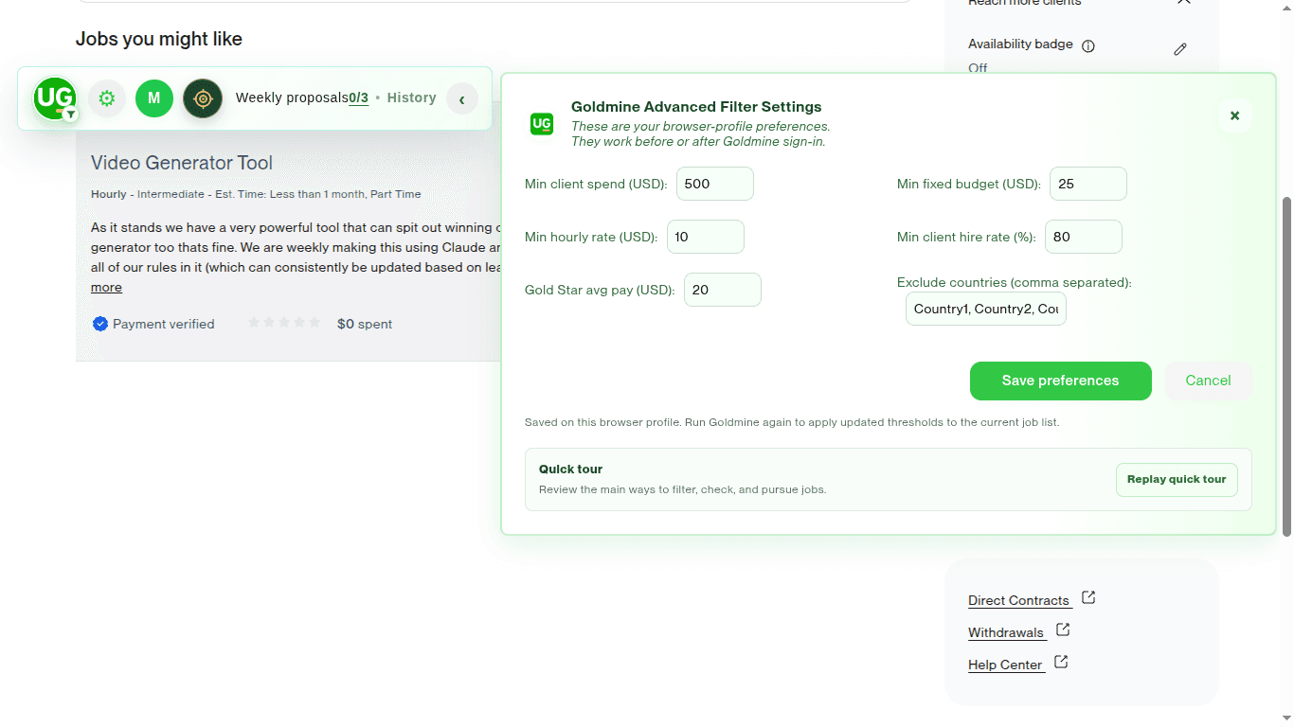The image size is (1294, 727).
Task: Click the dark target crosshair icon
Action: click(x=203, y=98)
